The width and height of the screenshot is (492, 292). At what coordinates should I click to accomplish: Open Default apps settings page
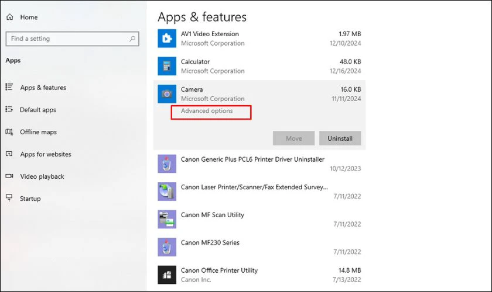click(38, 110)
